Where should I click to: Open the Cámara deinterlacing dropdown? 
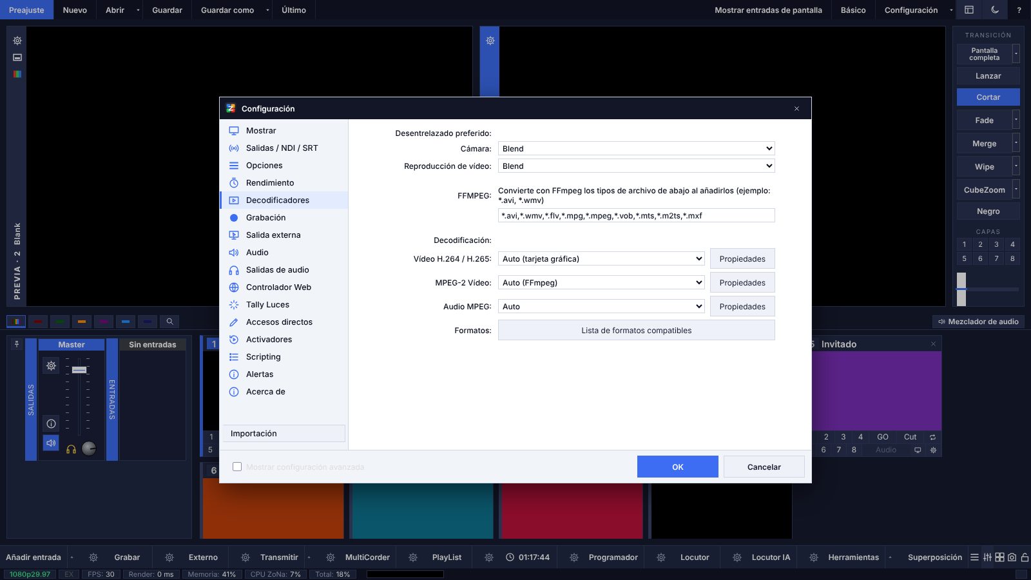[x=636, y=148]
